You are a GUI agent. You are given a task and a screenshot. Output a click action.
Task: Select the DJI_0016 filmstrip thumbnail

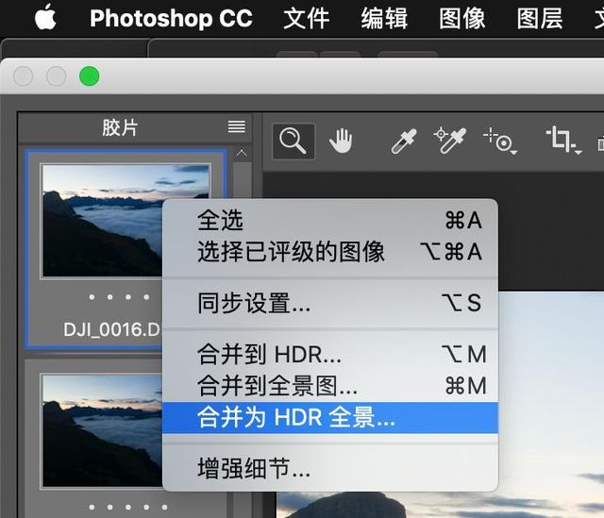click(x=102, y=221)
